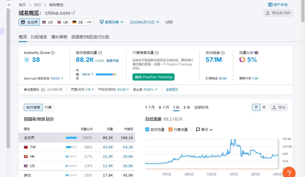305x177 pixels.
Task: Expand the 备注 notes dropdown
Action: point(204,130)
